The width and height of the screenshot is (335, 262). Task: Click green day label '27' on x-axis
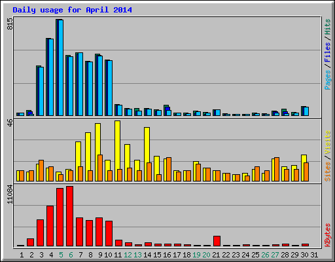(x=275, y=255)
